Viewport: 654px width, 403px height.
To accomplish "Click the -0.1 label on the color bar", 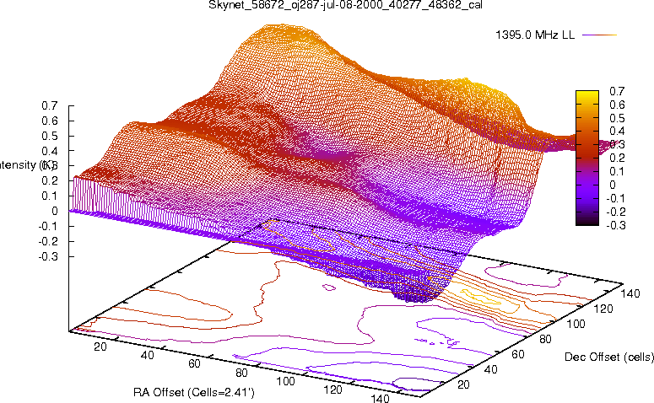I will (616, 198).
